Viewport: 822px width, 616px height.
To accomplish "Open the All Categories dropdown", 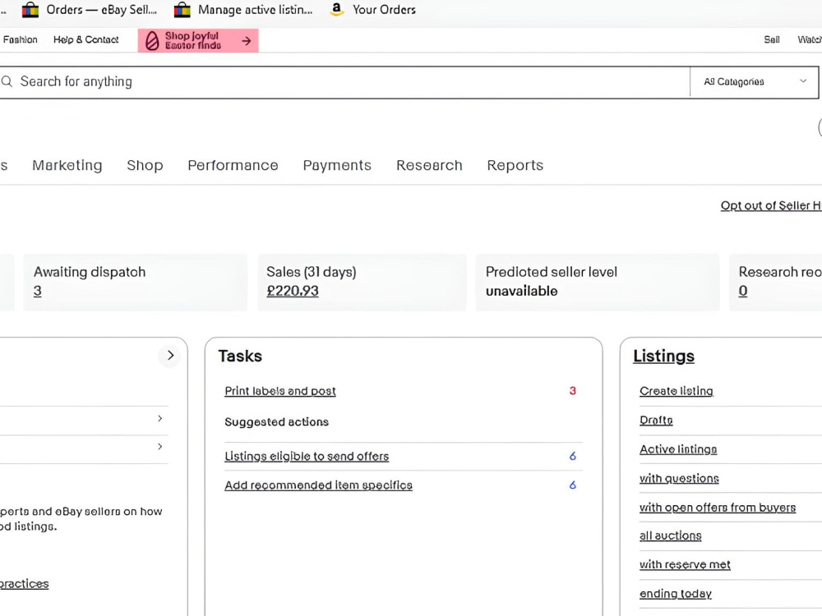I will pyautogui.click(x=755, y=81).
